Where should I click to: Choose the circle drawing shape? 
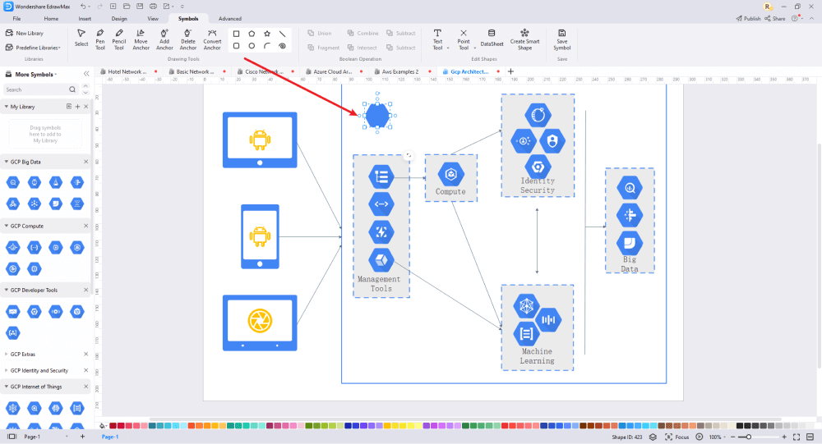point(252,46)
